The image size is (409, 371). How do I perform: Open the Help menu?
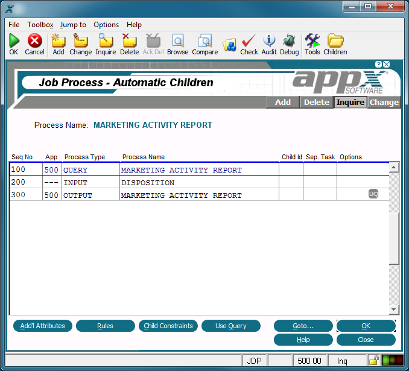click(x=134, y=25)
